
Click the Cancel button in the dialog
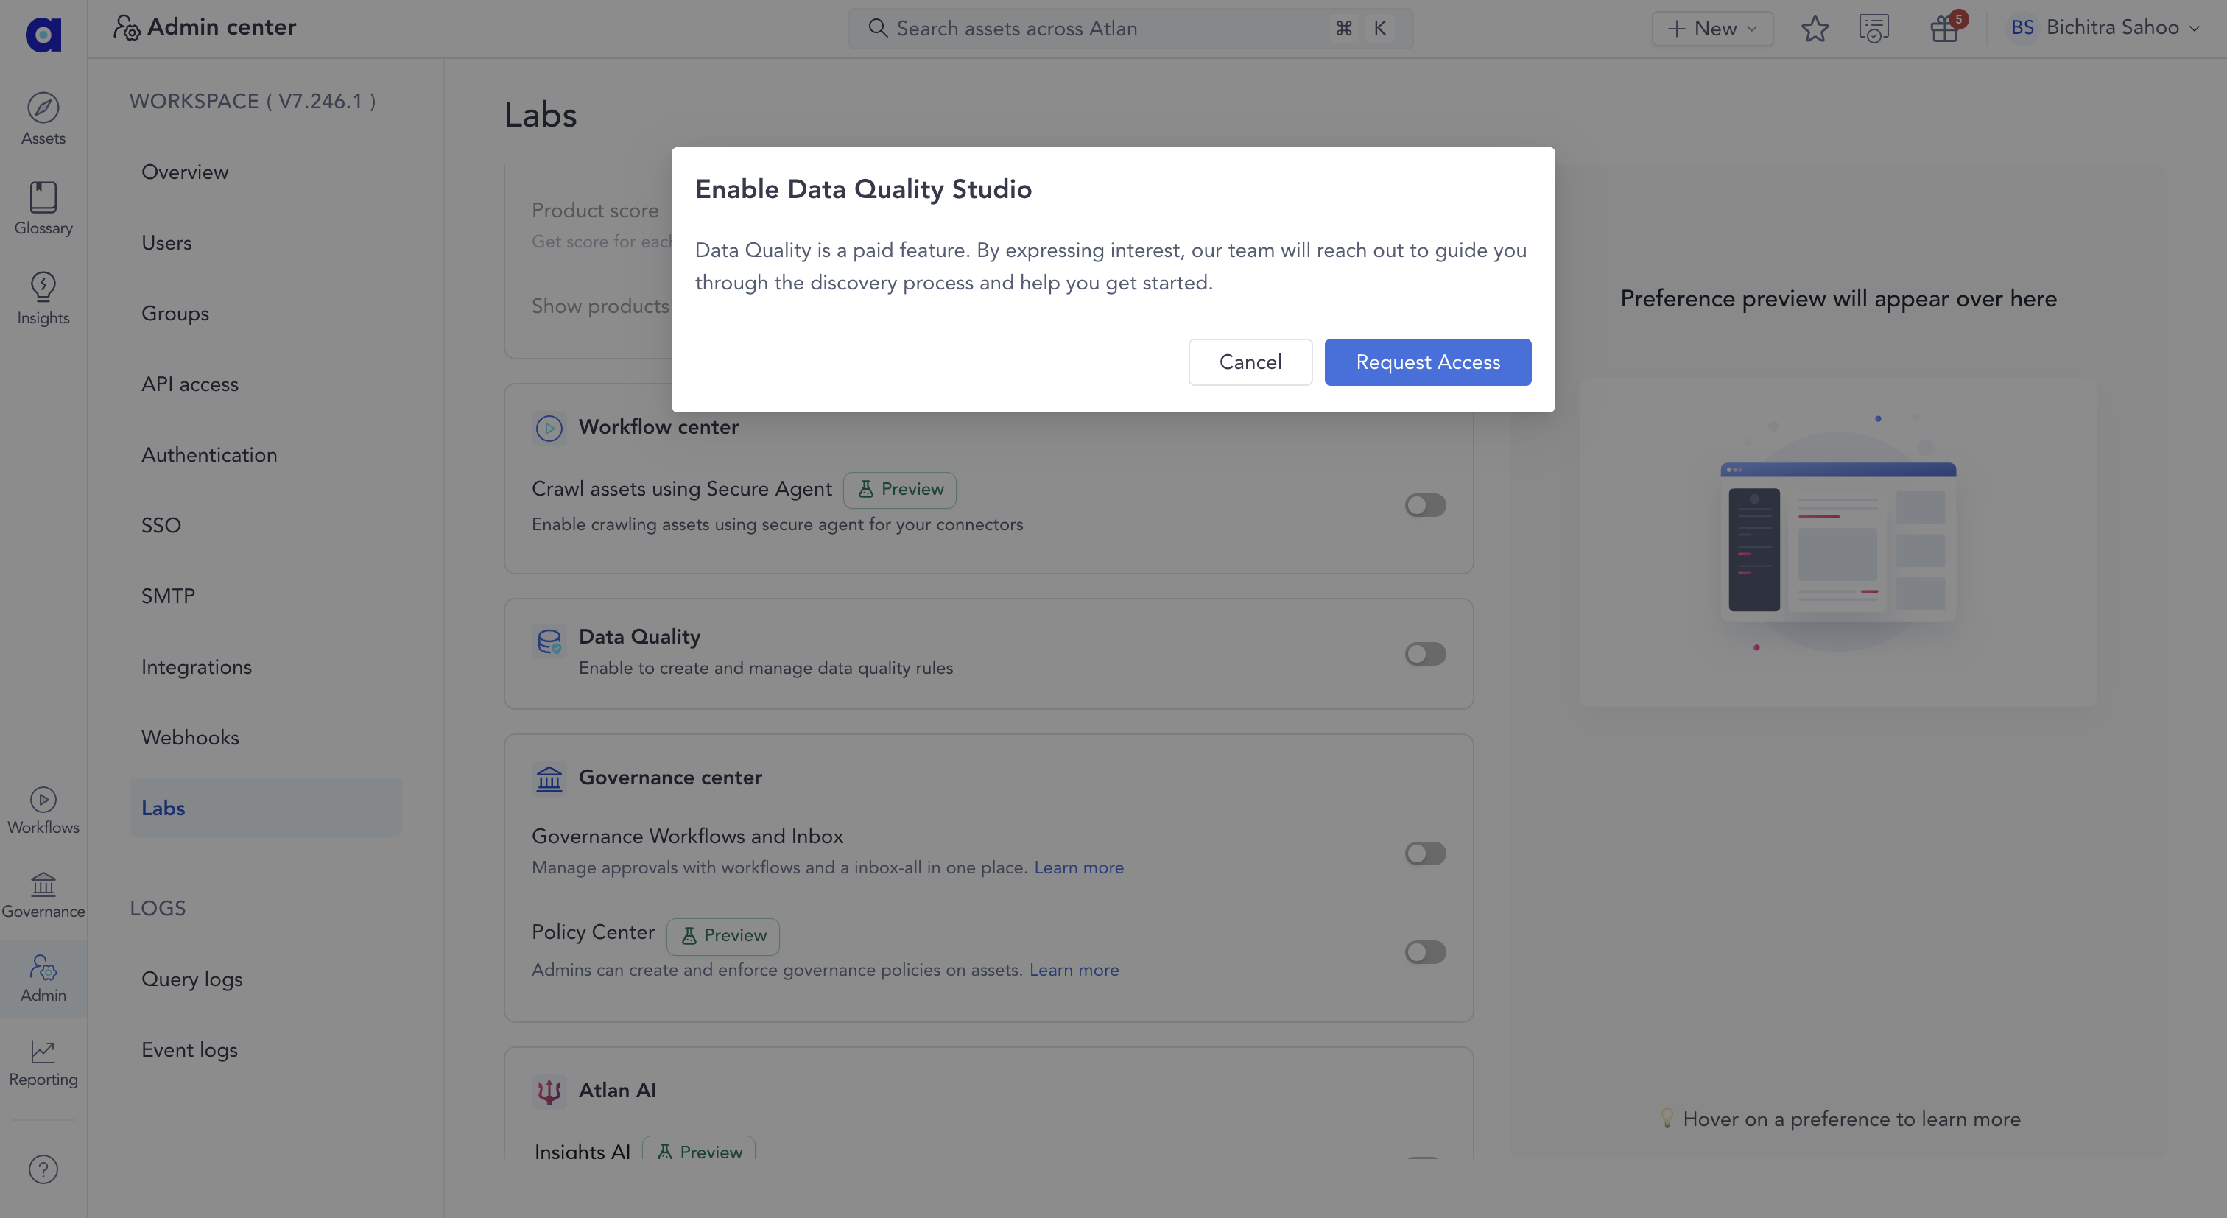pyautogui.click(x=1250, y=362)
